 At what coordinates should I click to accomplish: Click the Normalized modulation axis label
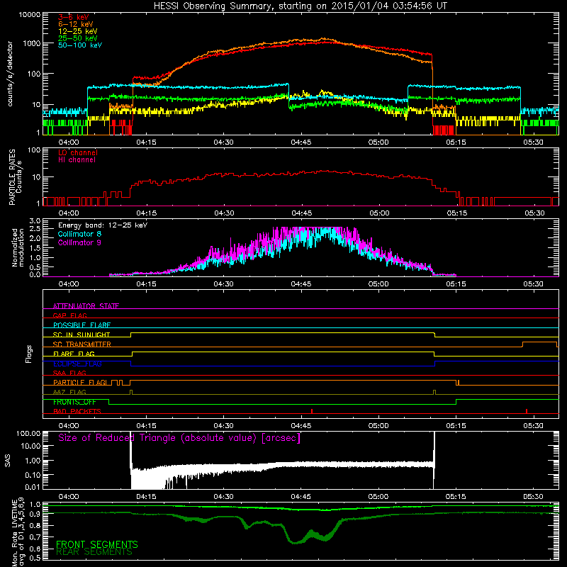pyautogui.click(x=18, y=247)
